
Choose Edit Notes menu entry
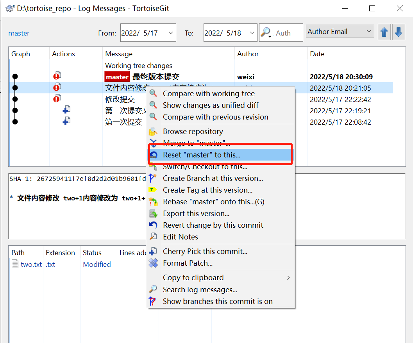[220, 237]
